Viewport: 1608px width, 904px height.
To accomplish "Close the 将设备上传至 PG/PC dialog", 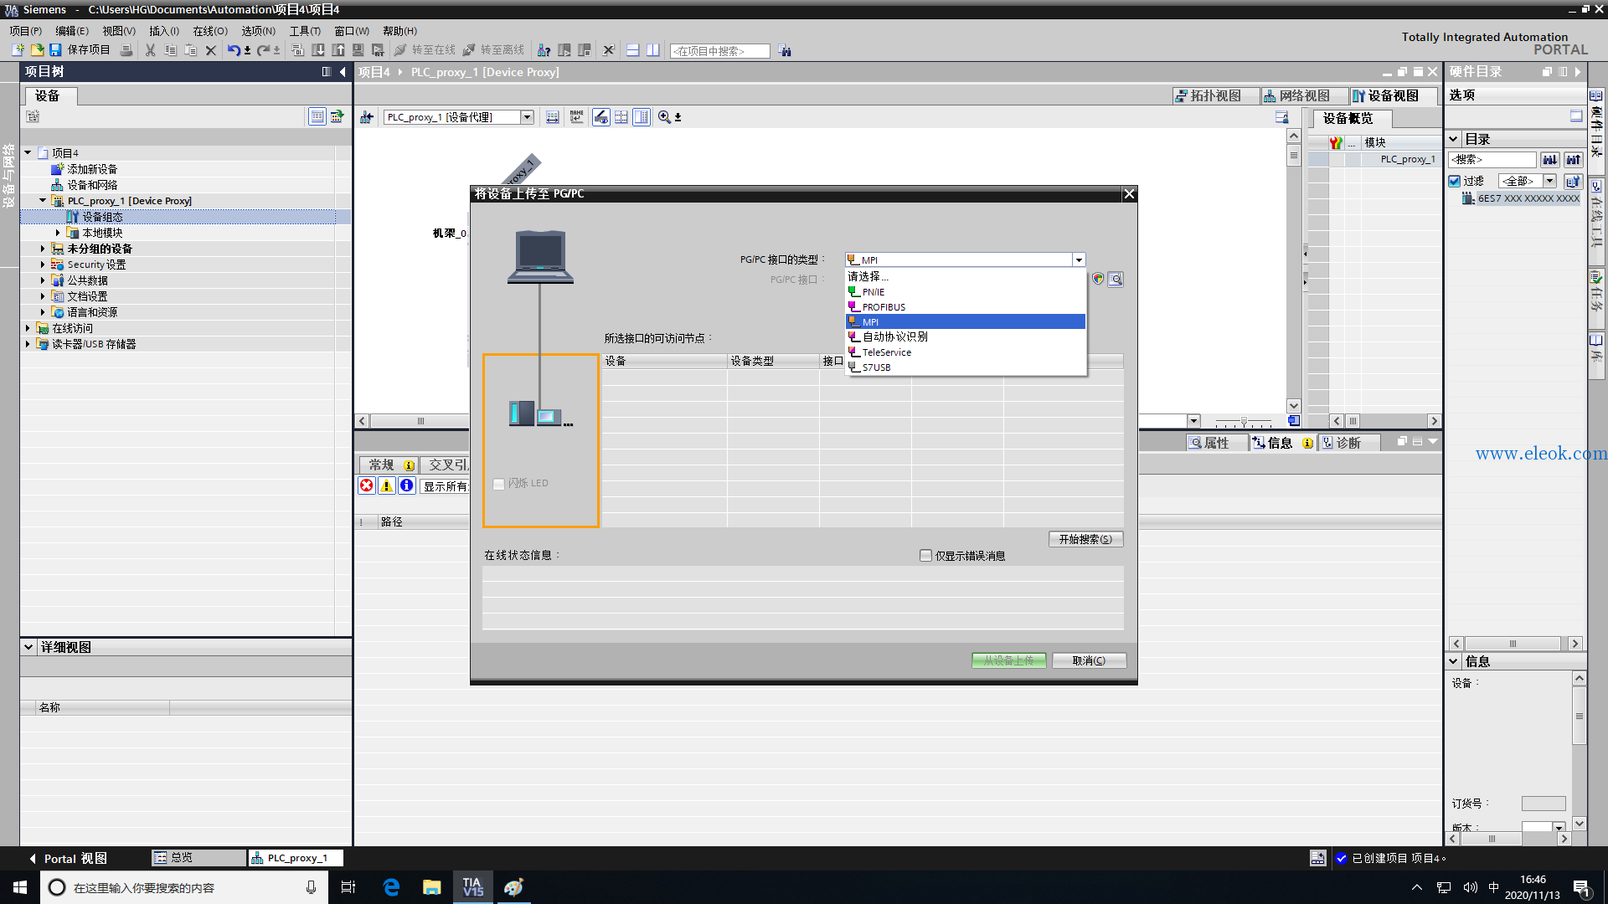I will point(1129,194).
